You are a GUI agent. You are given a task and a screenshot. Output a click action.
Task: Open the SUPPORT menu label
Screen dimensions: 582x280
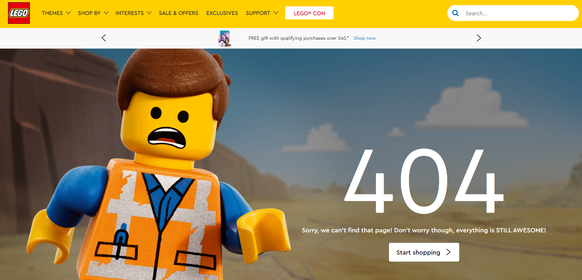258,13
